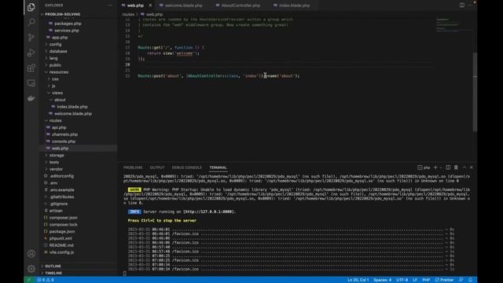Open the feedback icon in status bar
503x283 pixels.
(x=461, y=280)
